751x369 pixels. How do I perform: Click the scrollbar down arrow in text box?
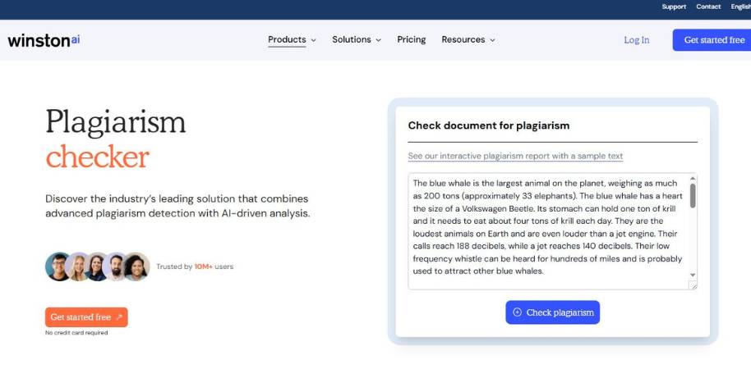693,275
